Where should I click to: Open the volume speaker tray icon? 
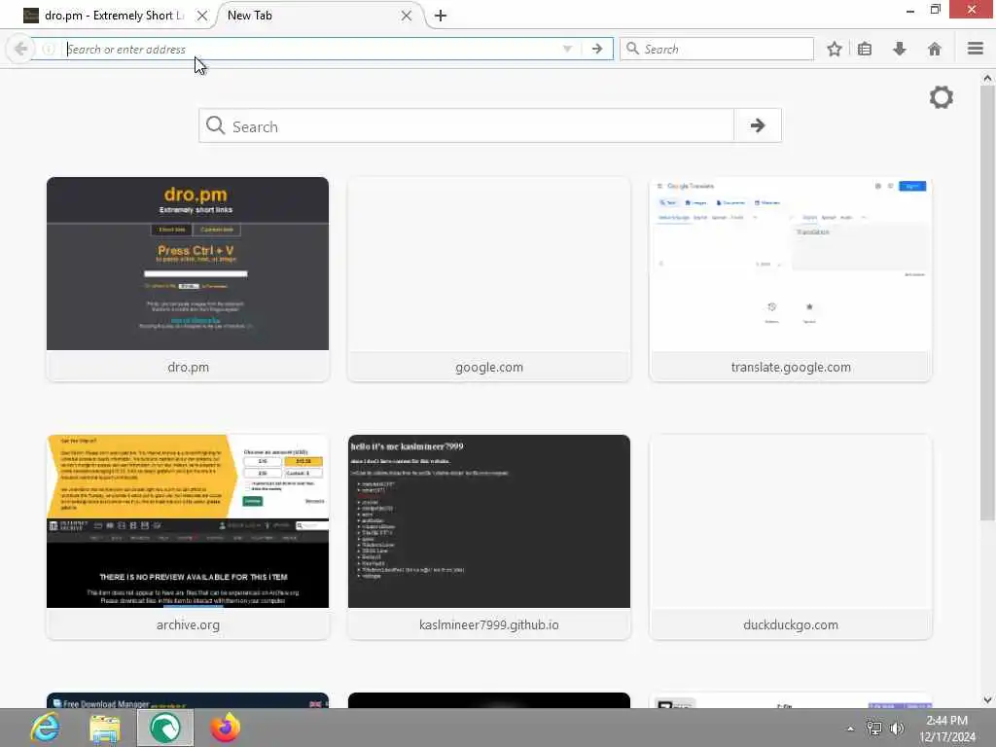[897, 729]
